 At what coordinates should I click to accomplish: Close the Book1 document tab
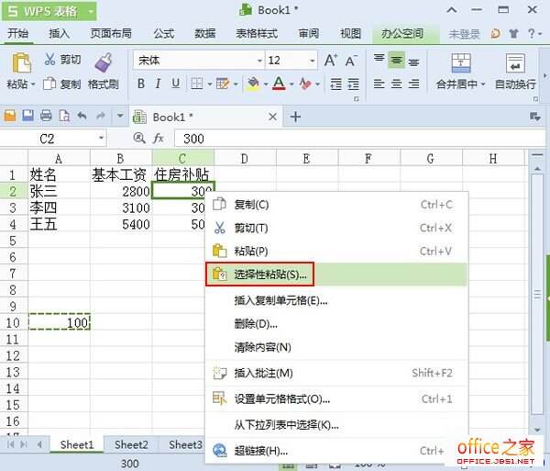(272, 117)
